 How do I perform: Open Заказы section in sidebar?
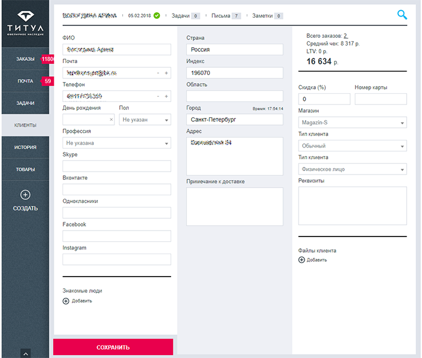tap(25, 59)
